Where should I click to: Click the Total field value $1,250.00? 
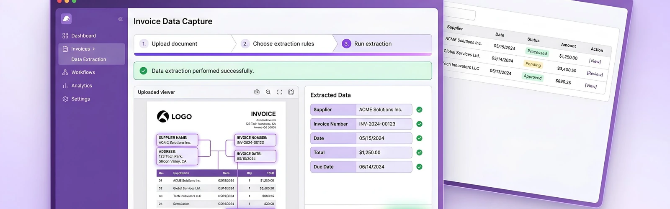click(x=384, y=153)
